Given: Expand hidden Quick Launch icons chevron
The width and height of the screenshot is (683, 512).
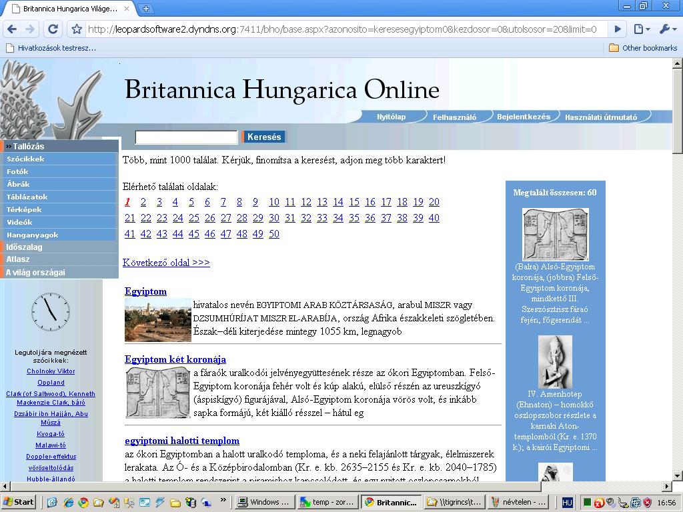Looking at the screenshot, I should point(223,500).
